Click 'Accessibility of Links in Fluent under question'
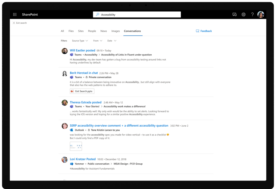This screenshot has width=276, height=189. pos(126,55)
